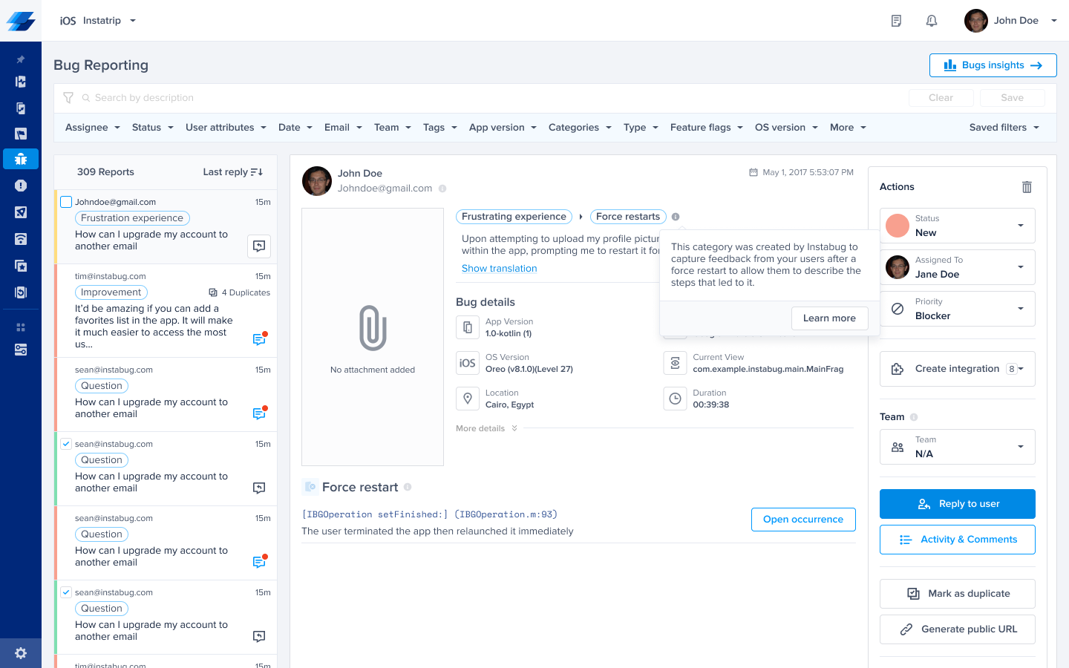Screen dimensions: 1069x668
Task: Click Save filter button
Action: [1013, 98]
